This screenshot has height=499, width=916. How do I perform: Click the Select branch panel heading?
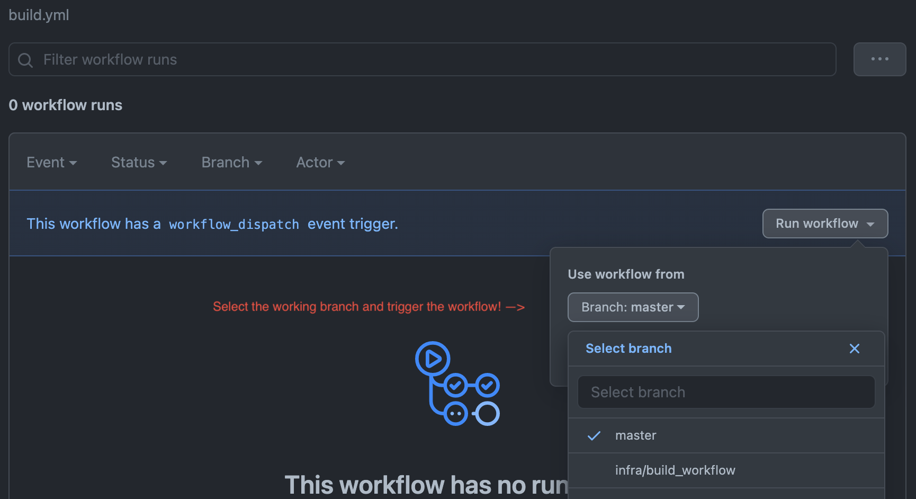pos(628,349)
